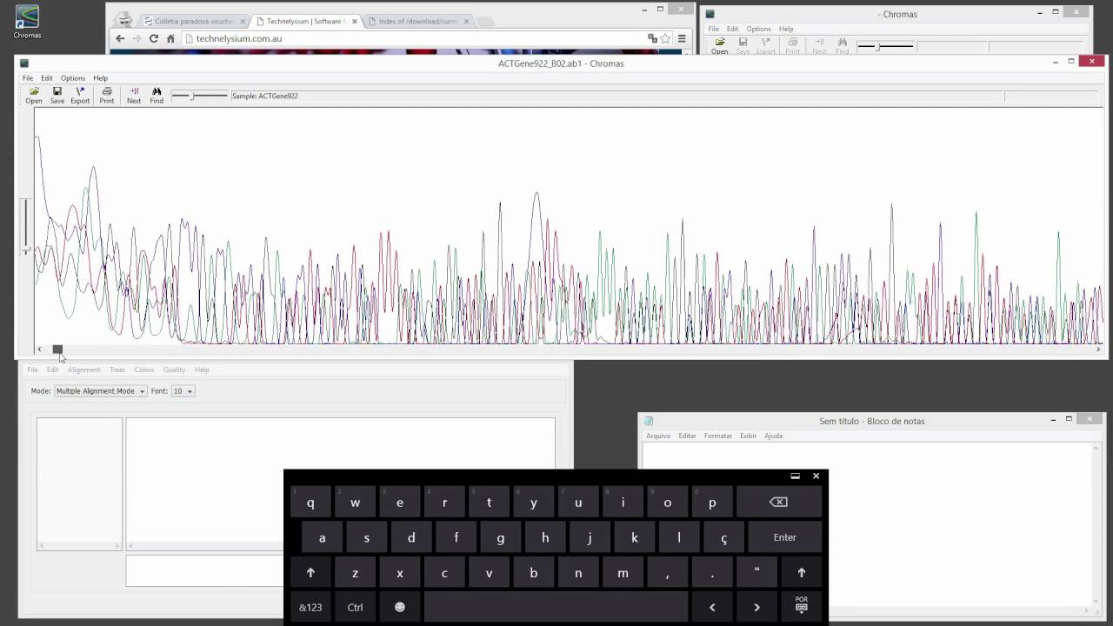This screenshot has width=1113, height=626.
Task: Tap the emoji smiley key
Action: tap(400, 607)
